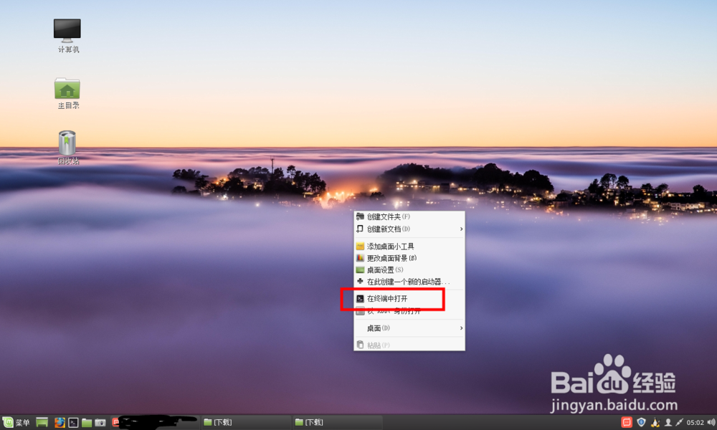This screenshot has height=430, width=717.
Task: Click the user session icon in the tray
Action: pyautogui.click(x=668, y=422)
